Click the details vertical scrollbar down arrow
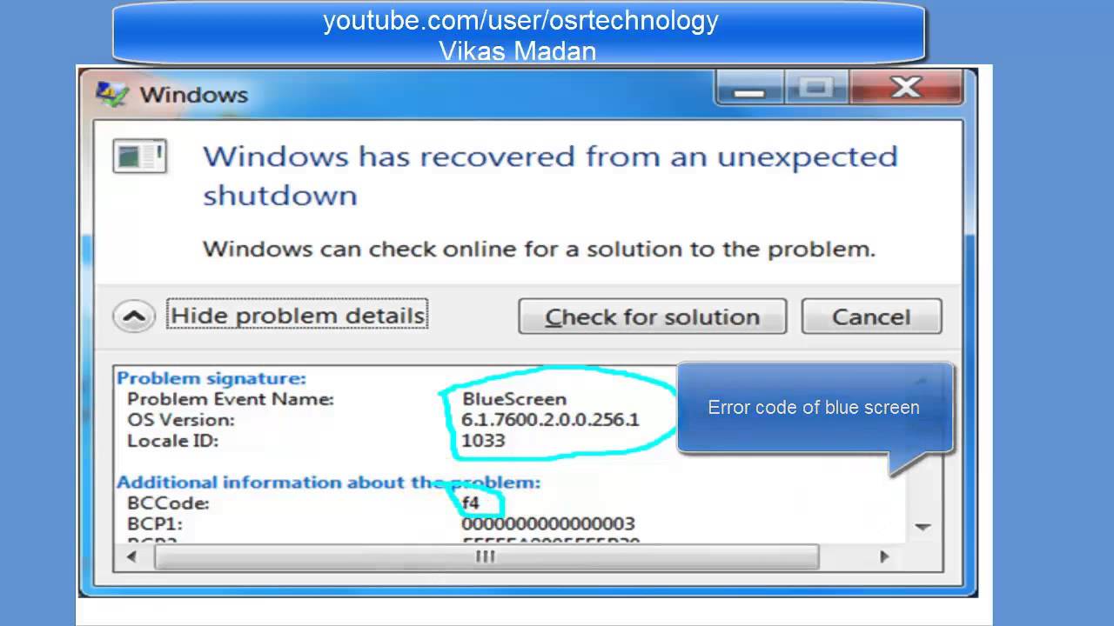 (923, 527)
